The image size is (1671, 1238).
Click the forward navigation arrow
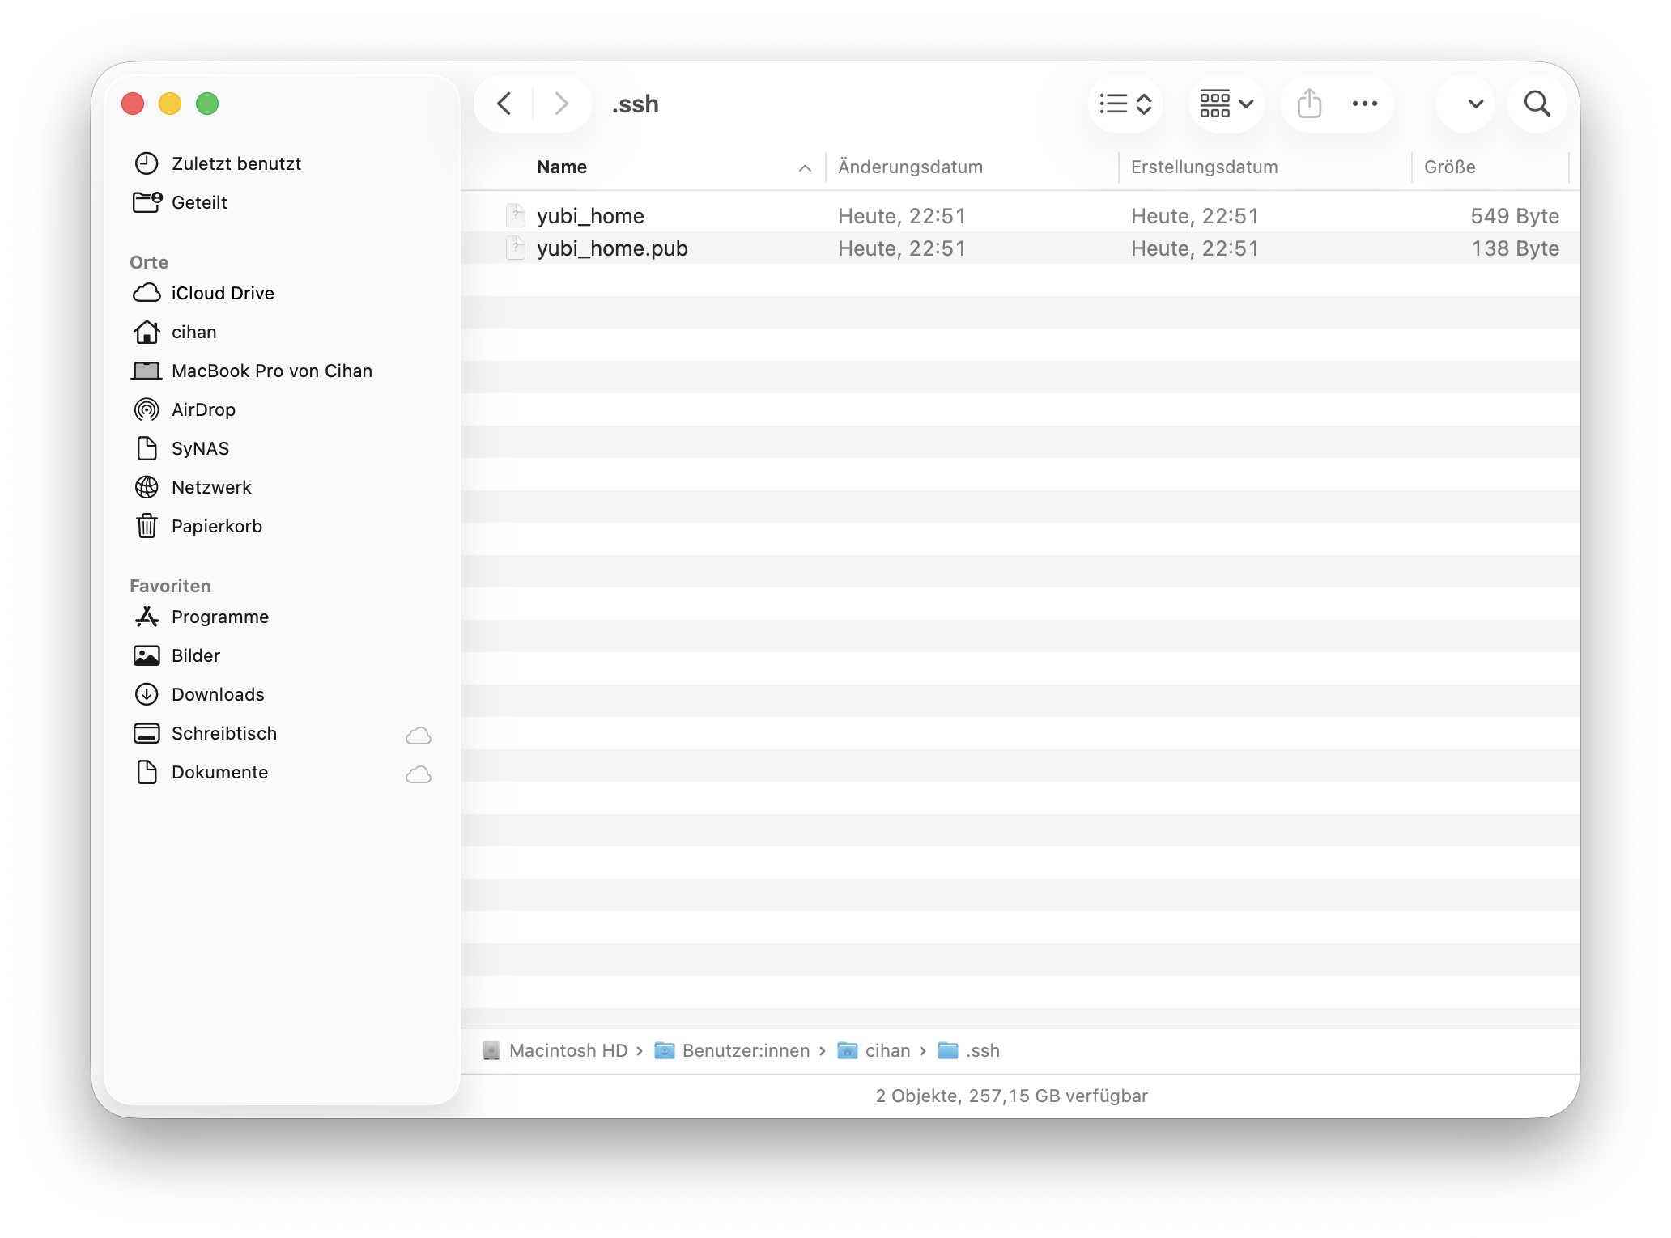(x=560, y=104)
